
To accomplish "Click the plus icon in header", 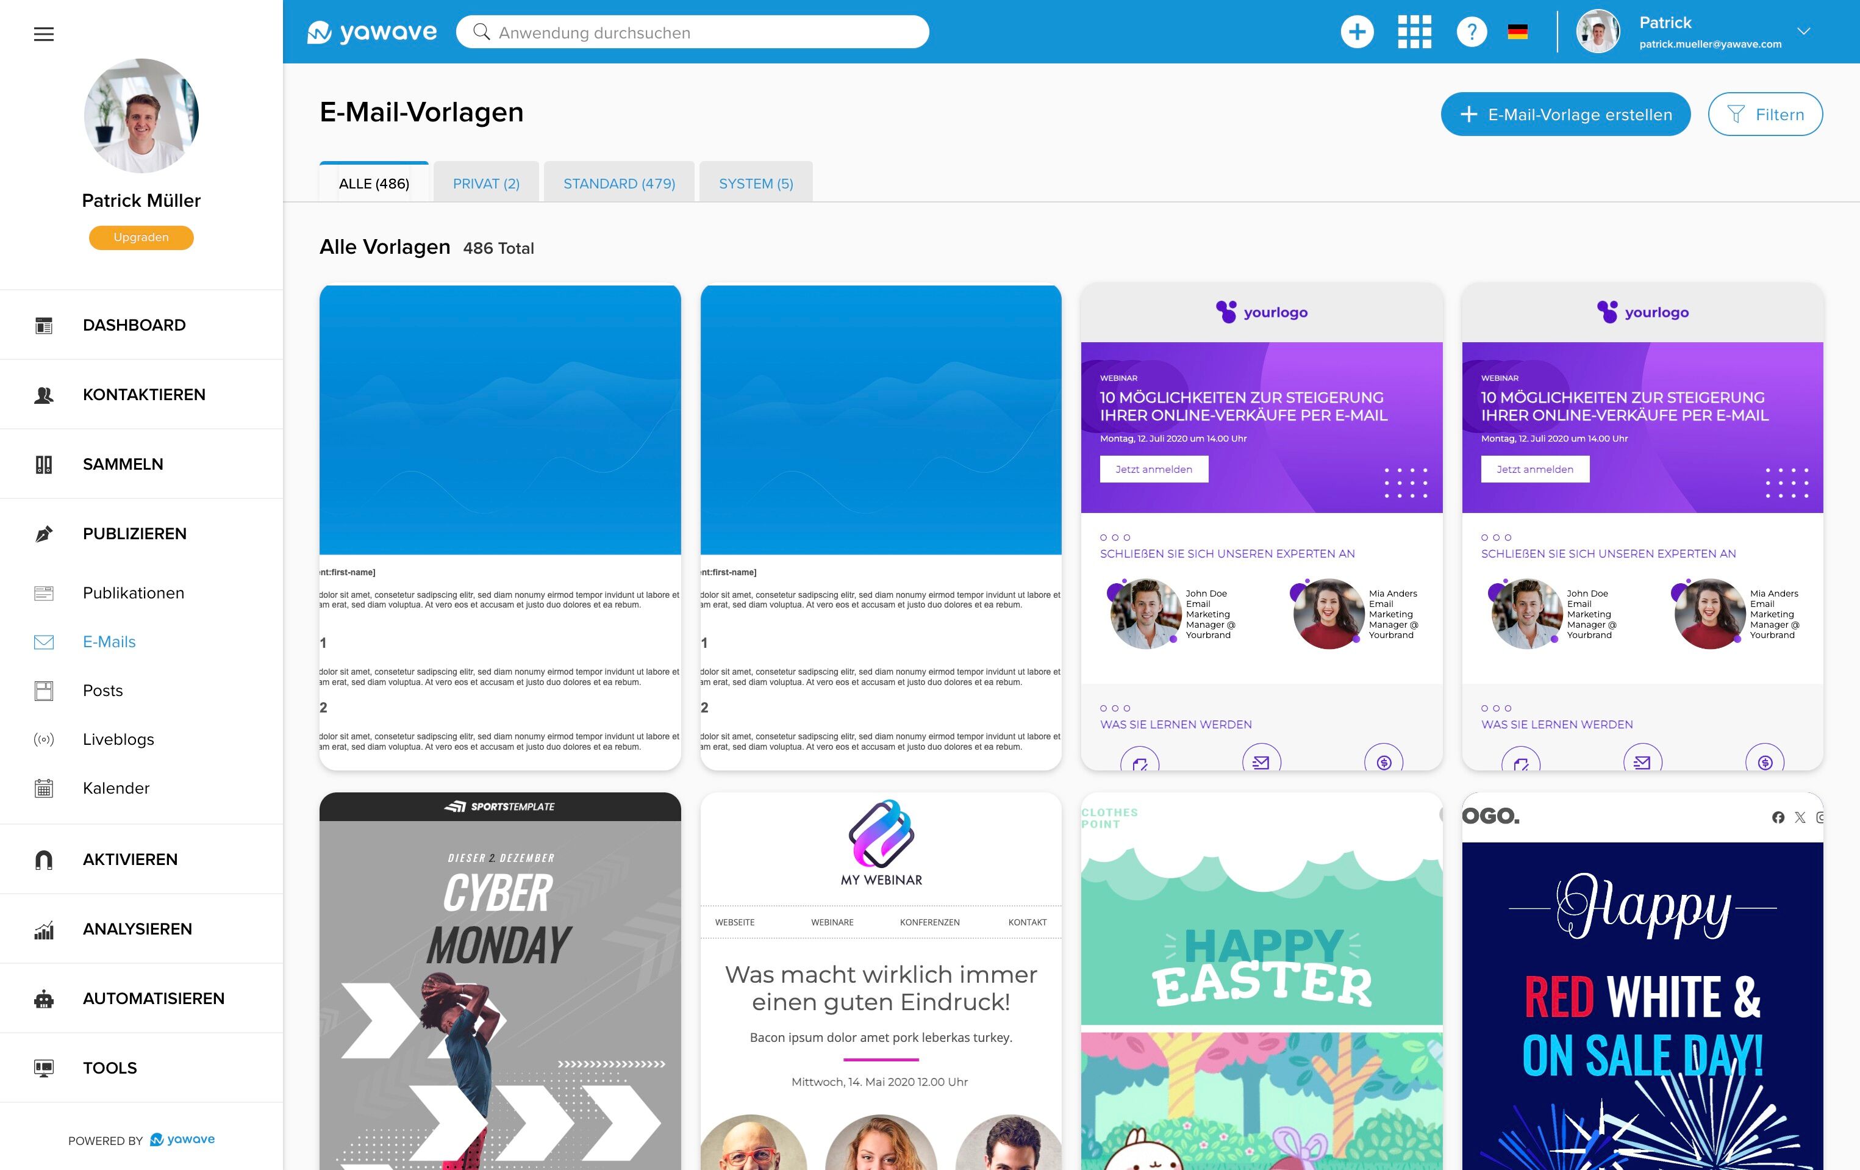I will [1356, 32].
